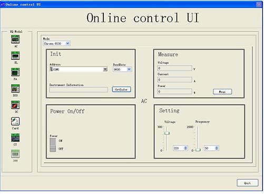Viewport: 264px width, 196px height.
Task: Click the title bar application icon
Action: coord(3,4)
